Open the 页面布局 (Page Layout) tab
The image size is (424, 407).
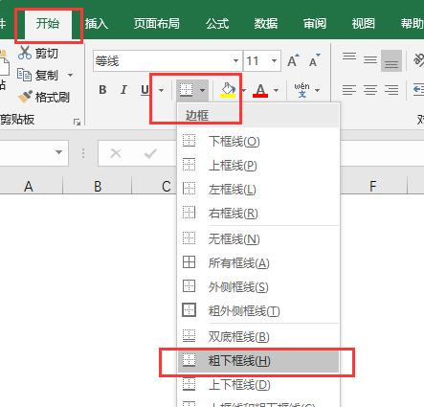pyautogui.click(x=156, y=24)
